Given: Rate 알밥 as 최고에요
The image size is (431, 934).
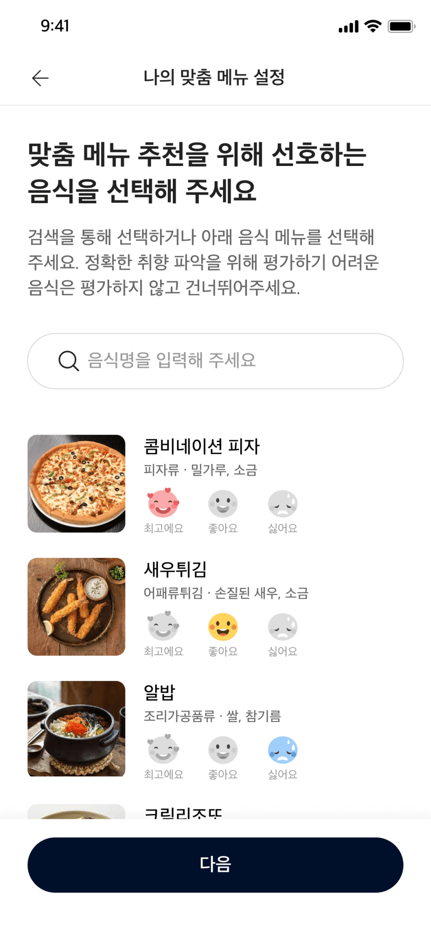Looking at the screenshot, I should (163, 749).
